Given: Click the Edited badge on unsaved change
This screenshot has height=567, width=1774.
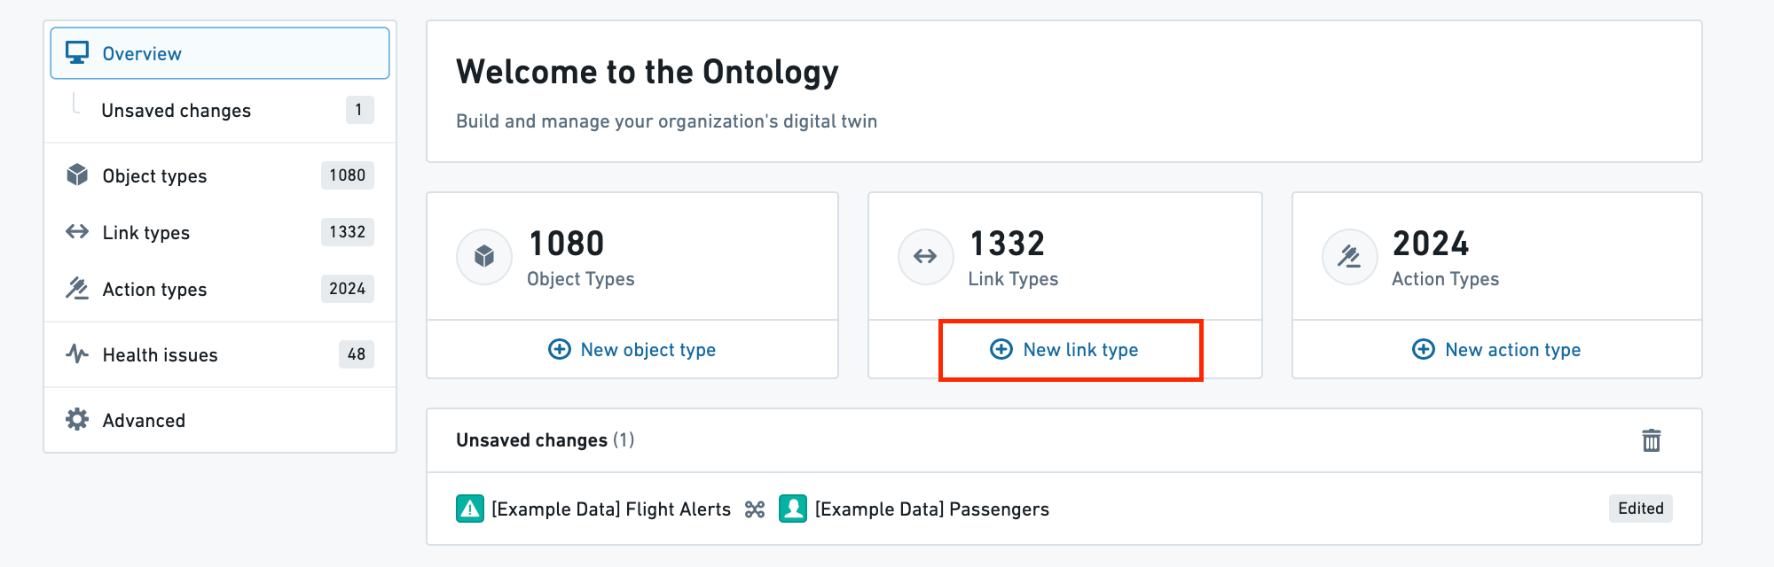Looking at the screenshot, I should pos(1641,509).
